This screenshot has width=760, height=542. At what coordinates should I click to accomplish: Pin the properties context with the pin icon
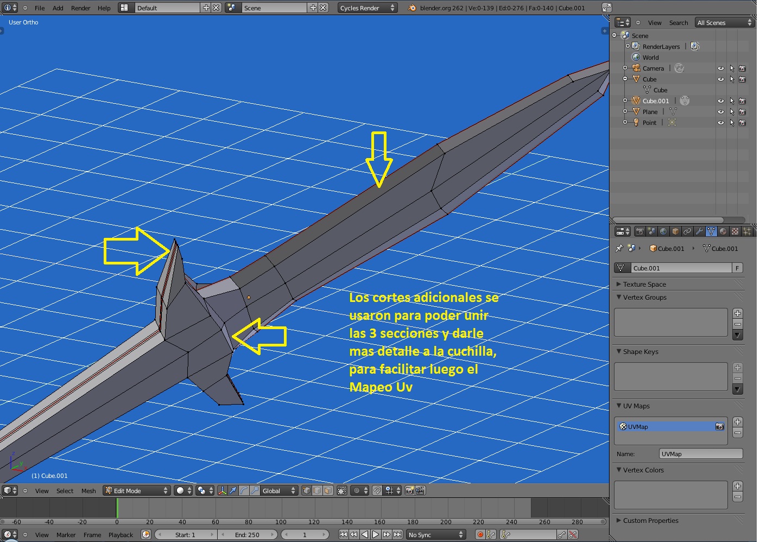point(619,248)
